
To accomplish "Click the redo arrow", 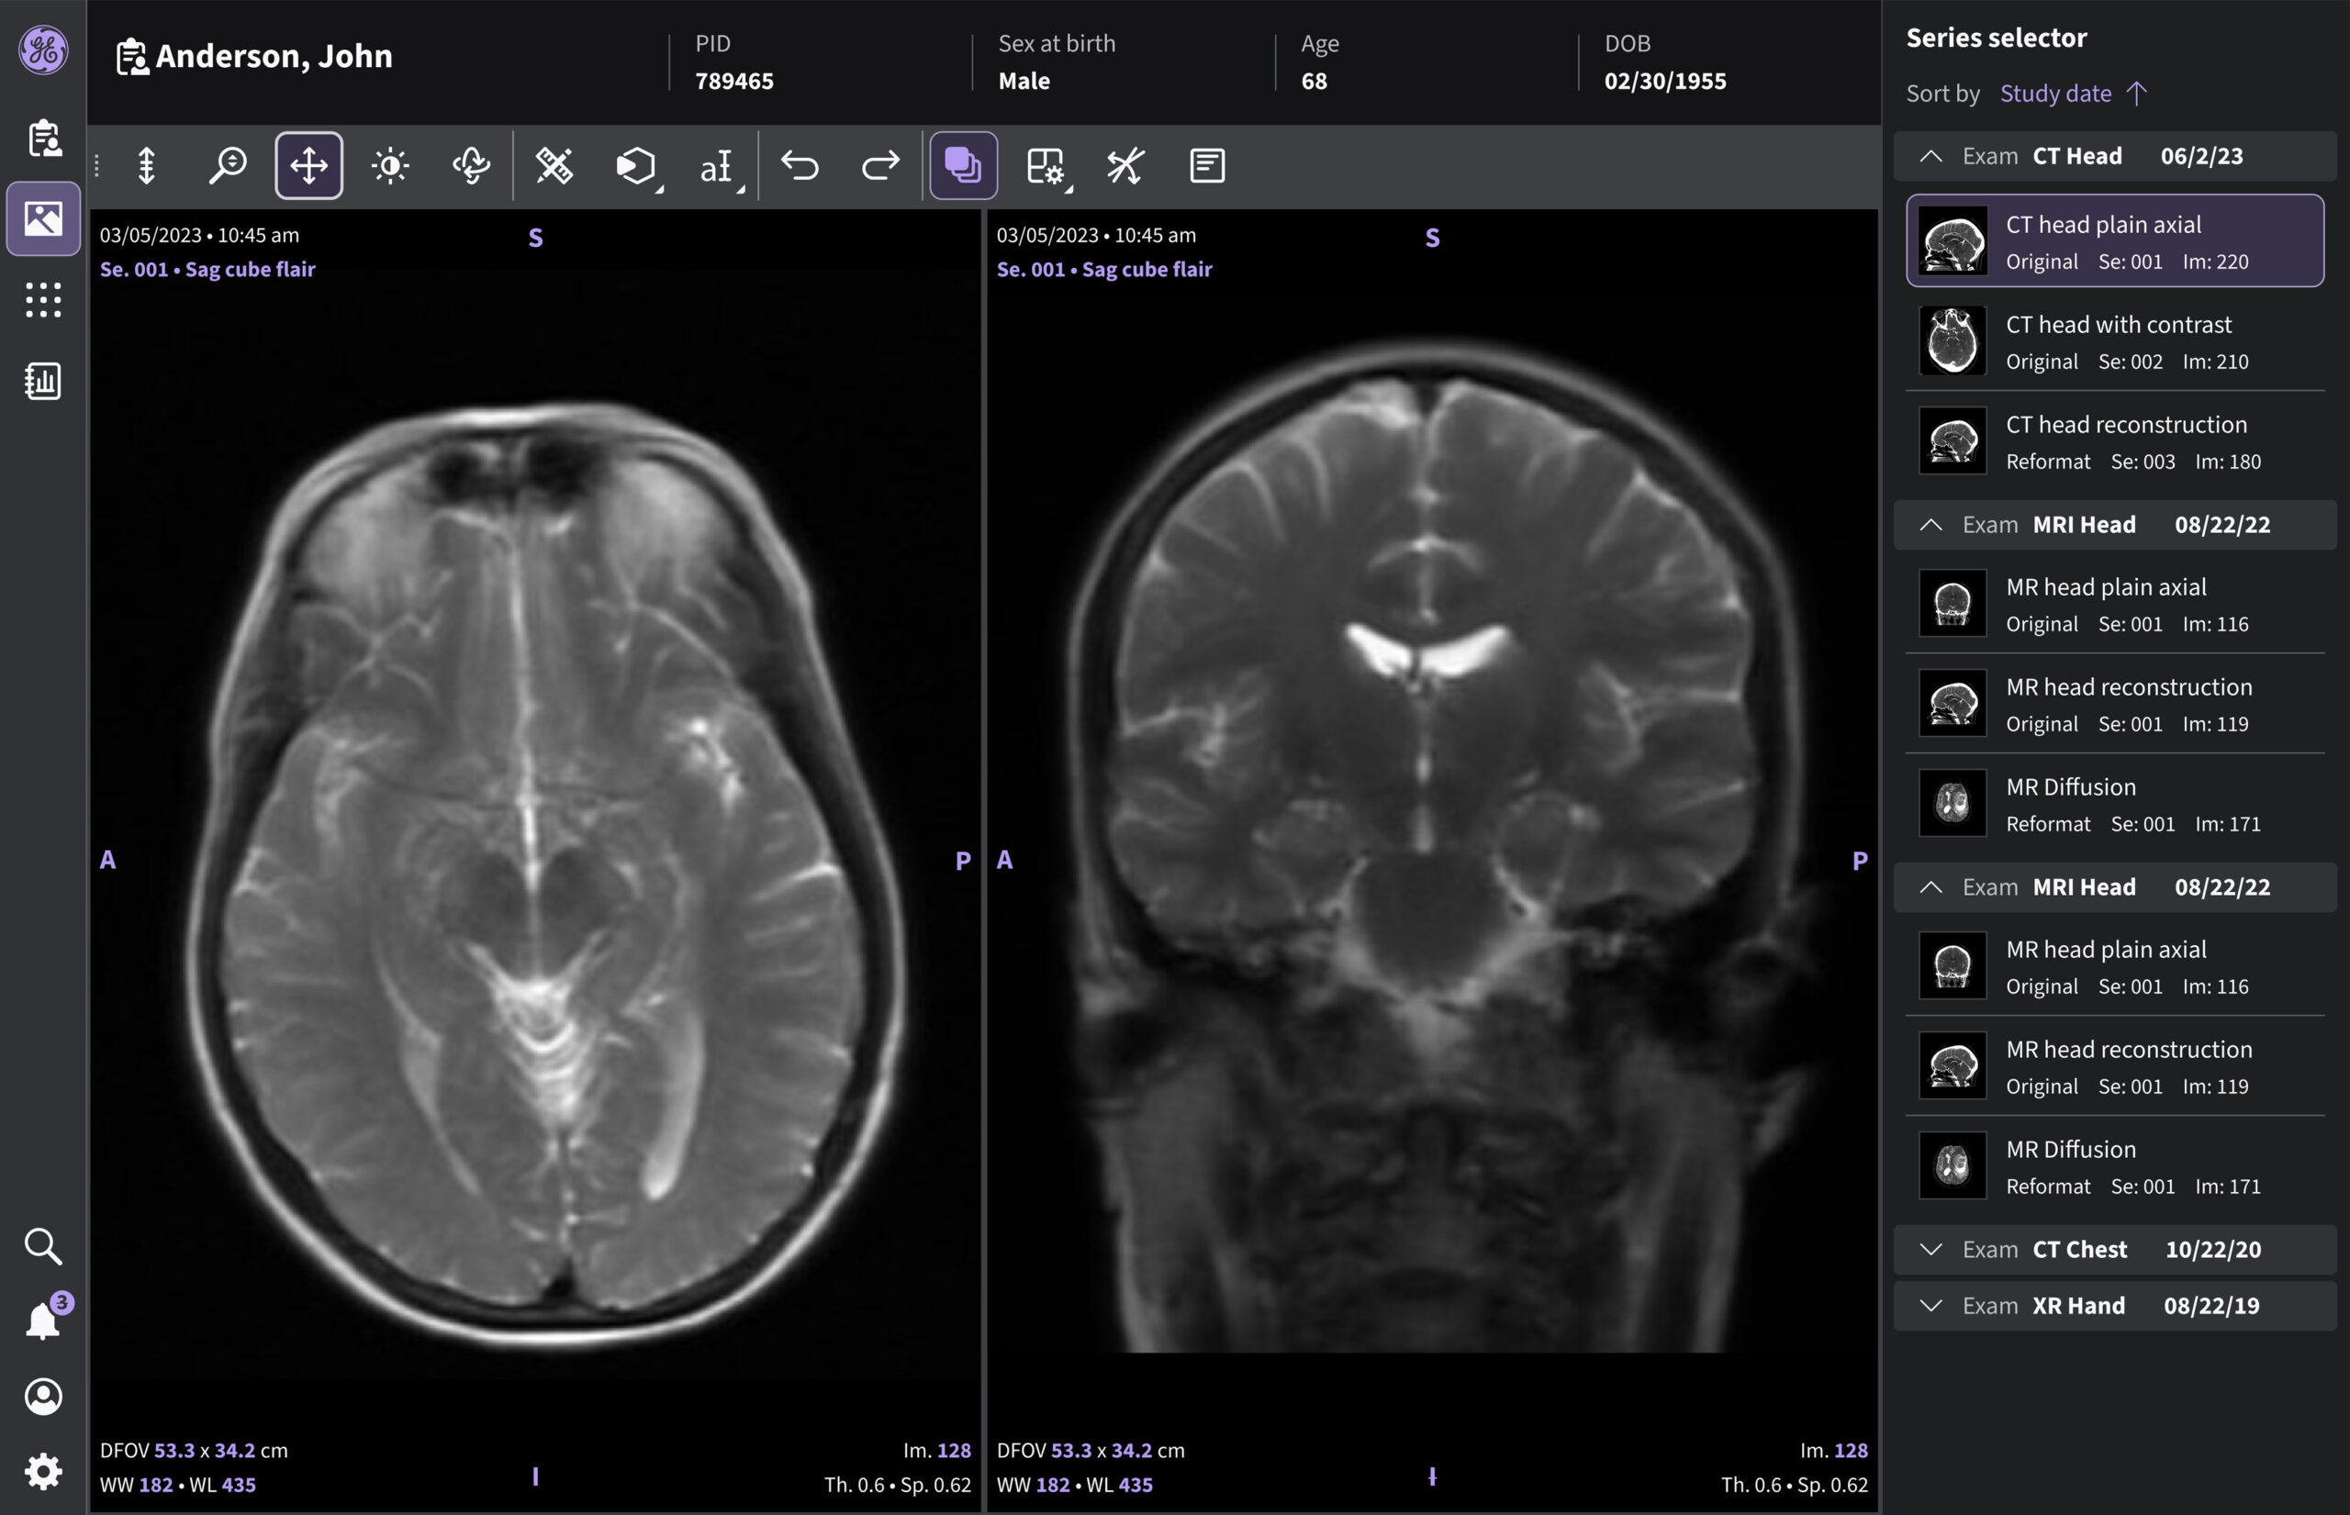I will [880, 165].
